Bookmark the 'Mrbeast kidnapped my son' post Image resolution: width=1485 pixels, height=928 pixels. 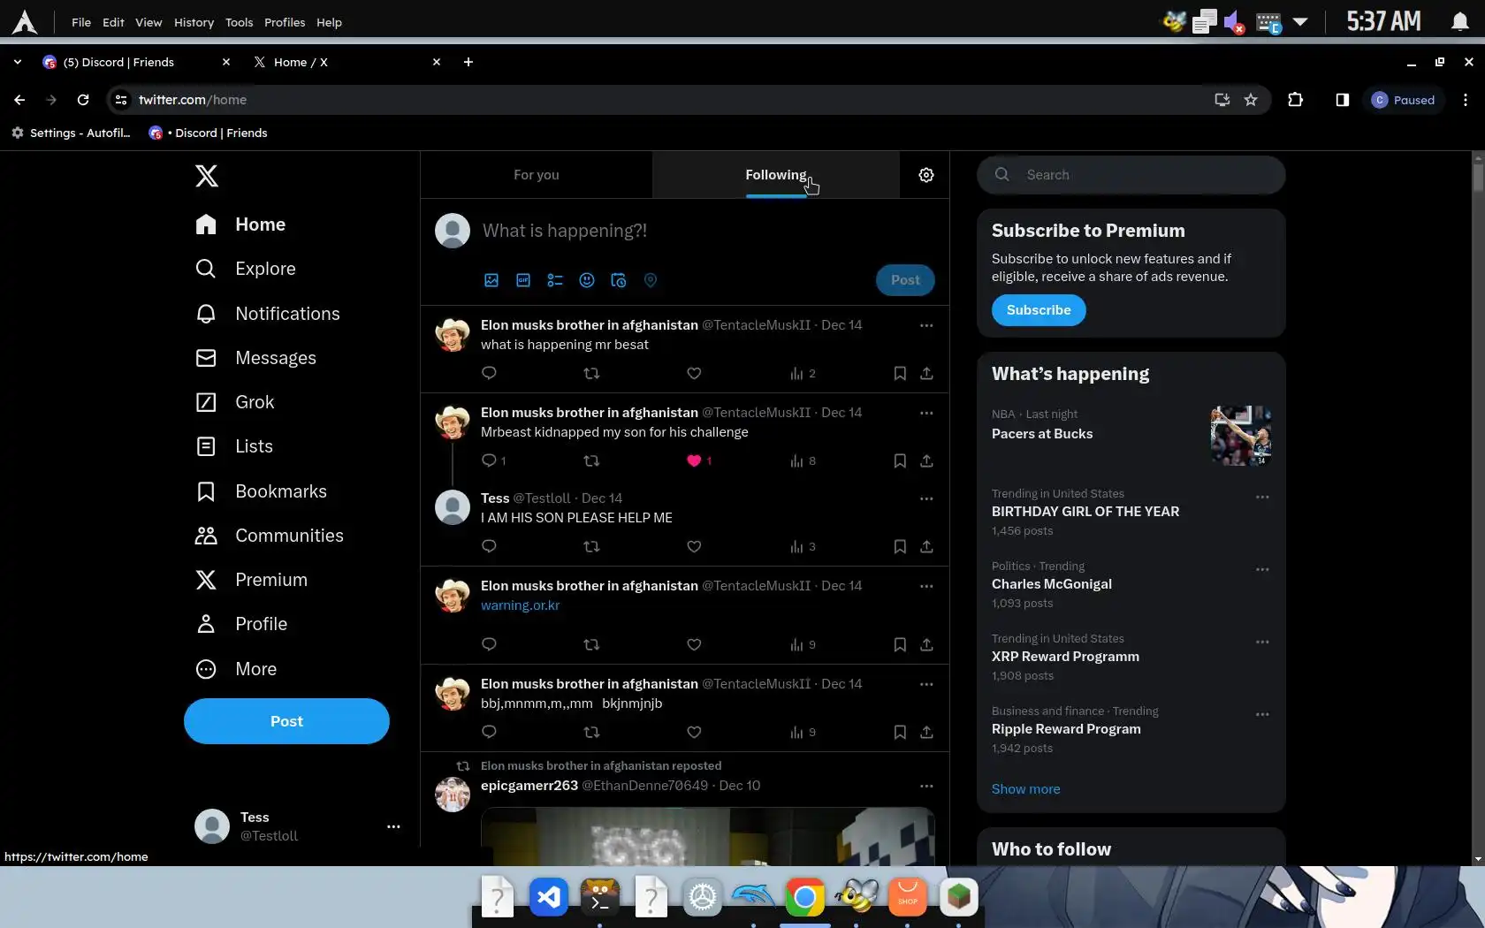click(x=900, y=460)
